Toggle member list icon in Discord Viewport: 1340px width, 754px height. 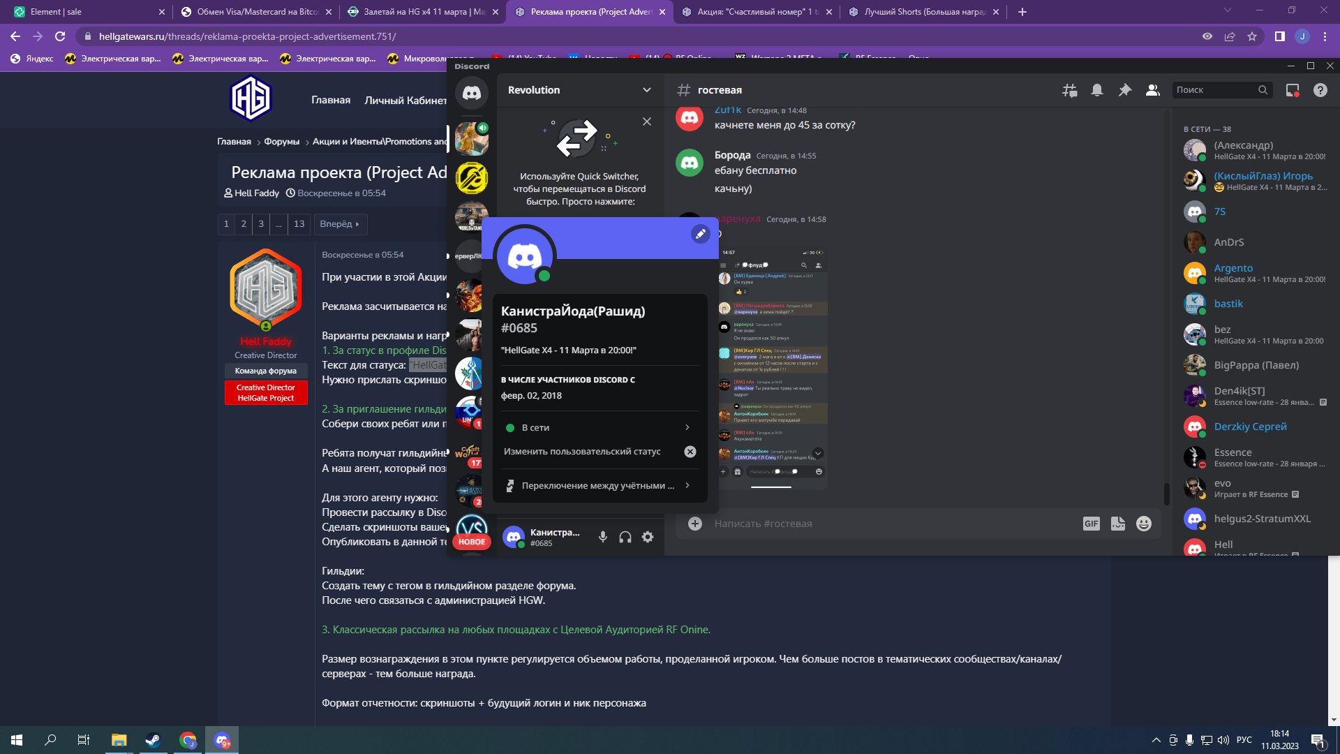[1153, 90]
